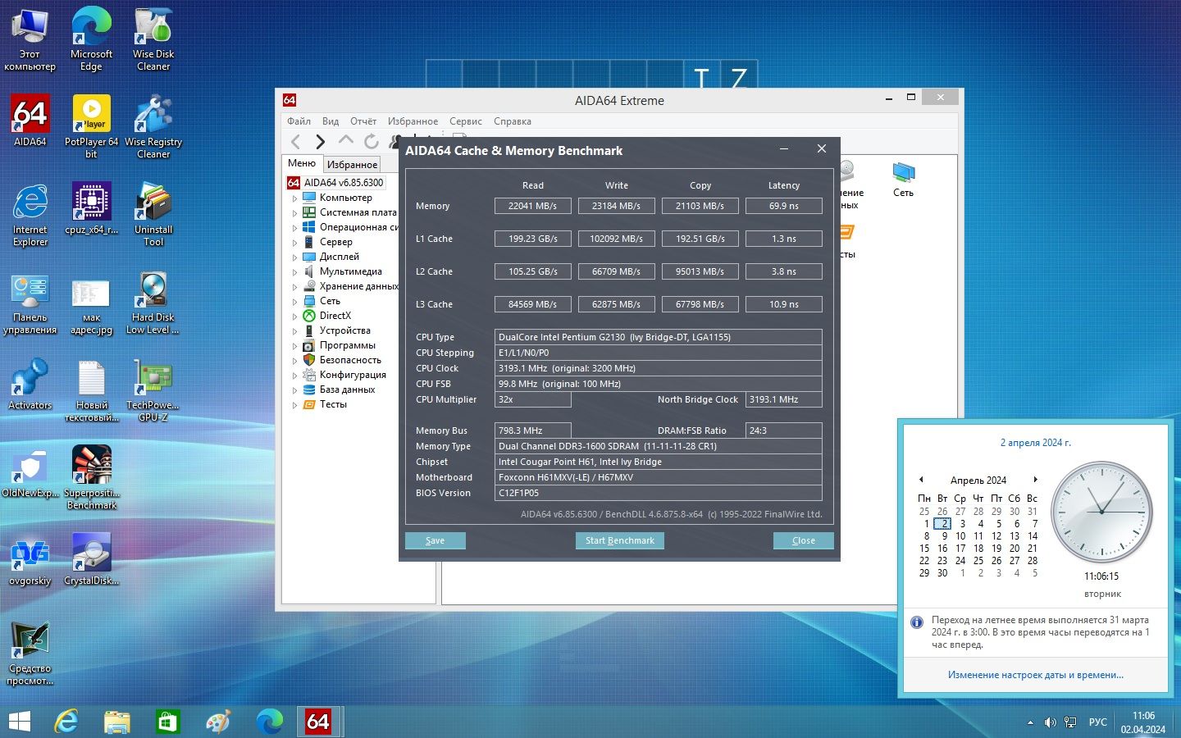This screenshot has height=738, width=1181.
Task: Launch Uninstall Tool desktop icon
Action: coord(153,214)
